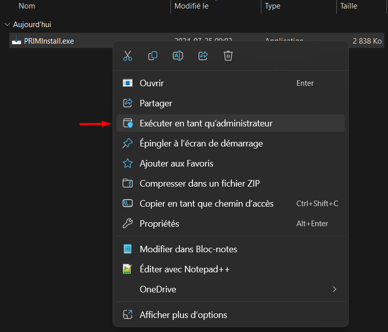Select Propriétés menu entry
The width and height of the screenshot is (388, 332).
[x=159, y=224]
